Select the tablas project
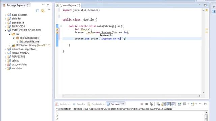Screen dimensions: 216x121 point(15,61)
